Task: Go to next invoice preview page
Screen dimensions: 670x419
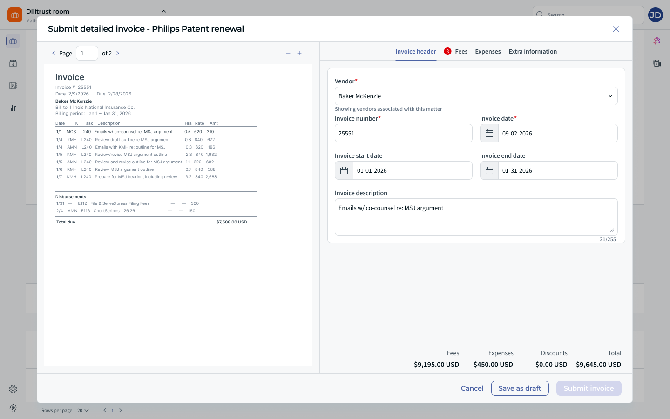Action: 118,53
